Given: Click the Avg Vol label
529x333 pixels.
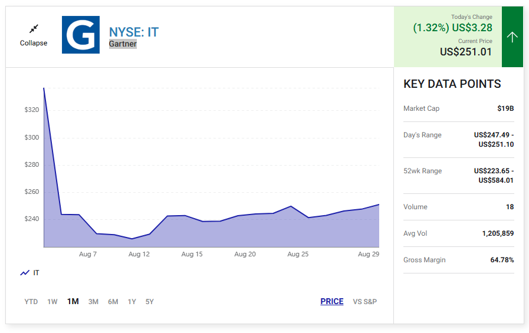Looking at the screenshot, I should [415, 233].
